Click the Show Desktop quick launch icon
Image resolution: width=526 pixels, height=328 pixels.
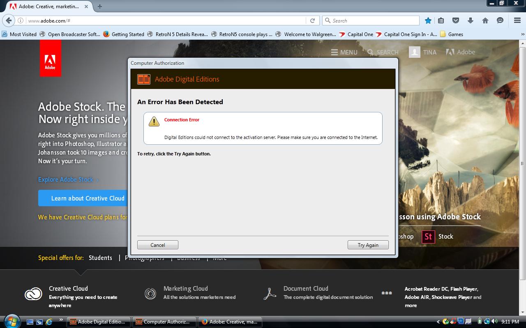click(x=30, y=322)
